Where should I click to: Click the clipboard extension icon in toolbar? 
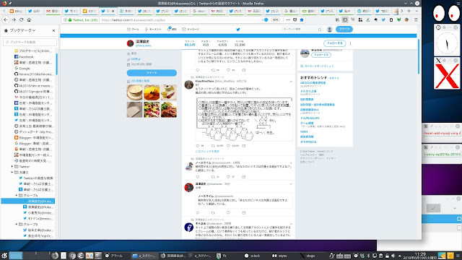(x=391, y=19)
